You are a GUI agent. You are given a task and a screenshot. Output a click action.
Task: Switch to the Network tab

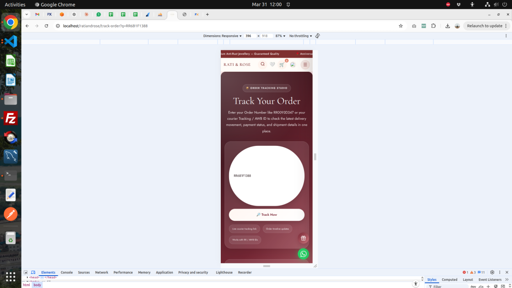tap(101, 272)
